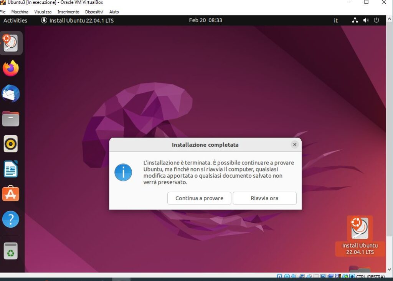Open Thunderbird Mail from the dock
This screenshot has width=393, height=281.
[x=10, y=93]
